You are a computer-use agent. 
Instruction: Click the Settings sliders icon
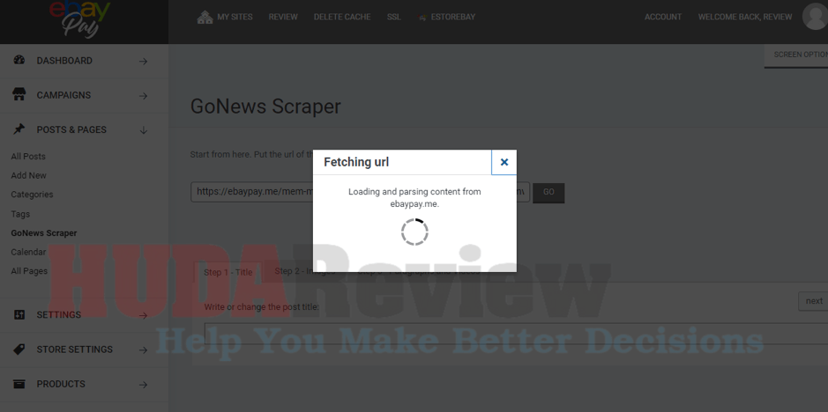19,315
